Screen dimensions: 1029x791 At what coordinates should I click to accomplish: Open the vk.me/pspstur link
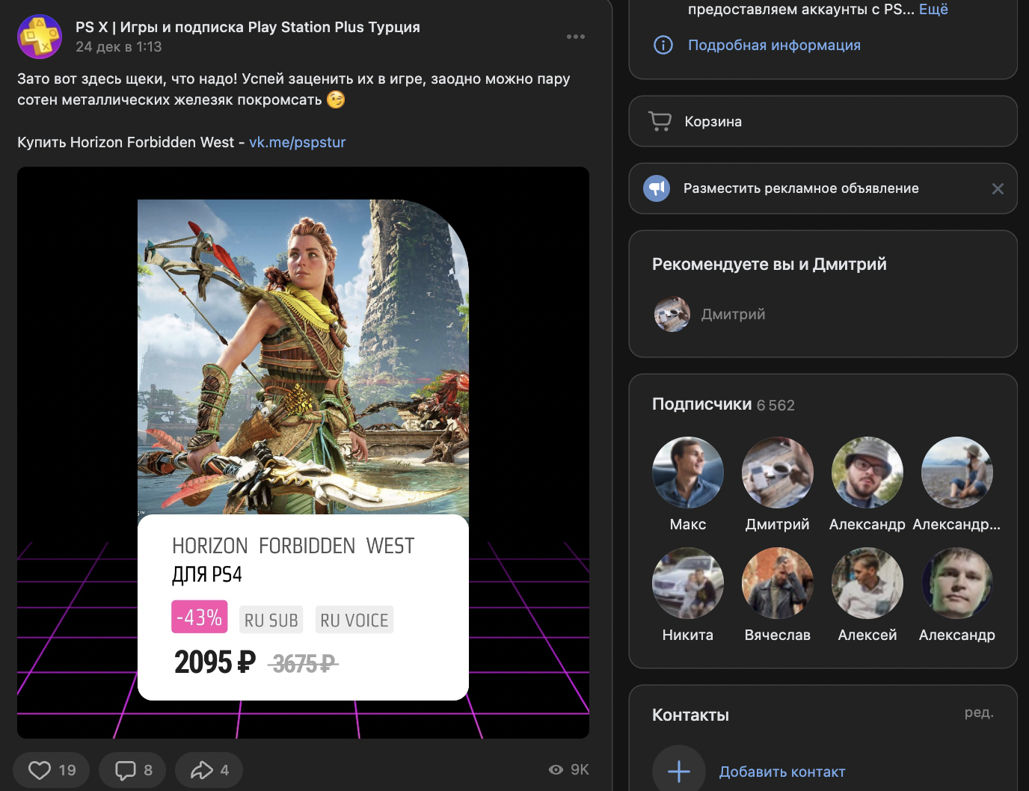297,142
